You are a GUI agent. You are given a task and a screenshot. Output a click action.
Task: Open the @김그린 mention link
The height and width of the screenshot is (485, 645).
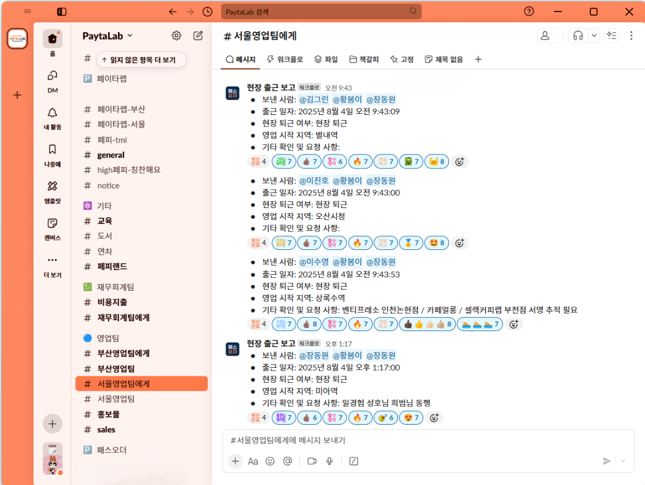point(314,99)
